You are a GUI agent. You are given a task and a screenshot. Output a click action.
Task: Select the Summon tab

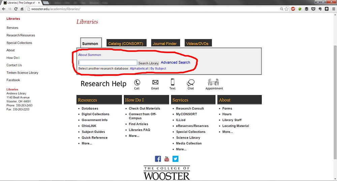(x=91, y=43)
